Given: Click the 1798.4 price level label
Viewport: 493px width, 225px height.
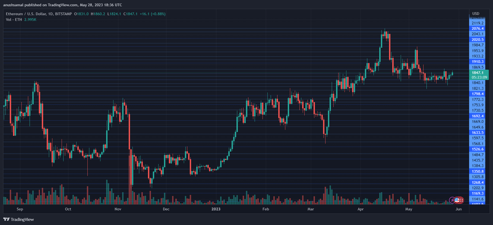Looking at the screenshot, I should tap(477, 94).
